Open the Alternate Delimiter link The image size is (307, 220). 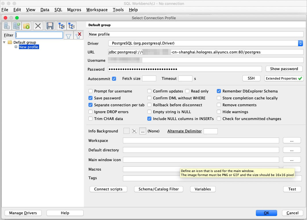(x=184, y=131)
